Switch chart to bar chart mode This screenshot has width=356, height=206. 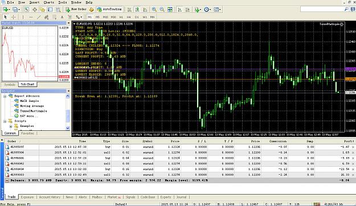tap(129, 9)
